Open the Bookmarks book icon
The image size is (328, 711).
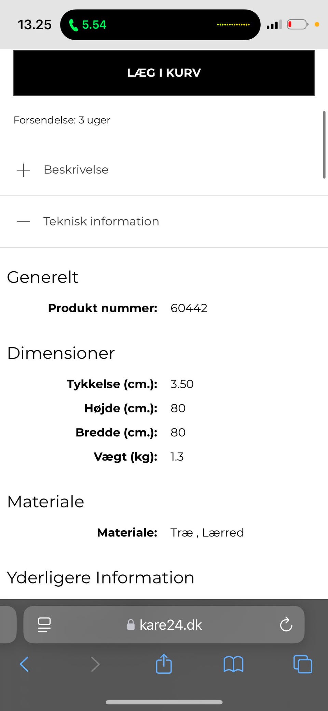(x=233, y=664)
